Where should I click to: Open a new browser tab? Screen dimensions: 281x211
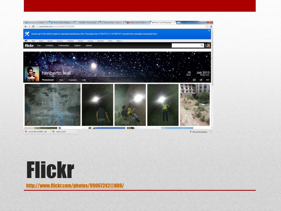[x=179, y=23]
